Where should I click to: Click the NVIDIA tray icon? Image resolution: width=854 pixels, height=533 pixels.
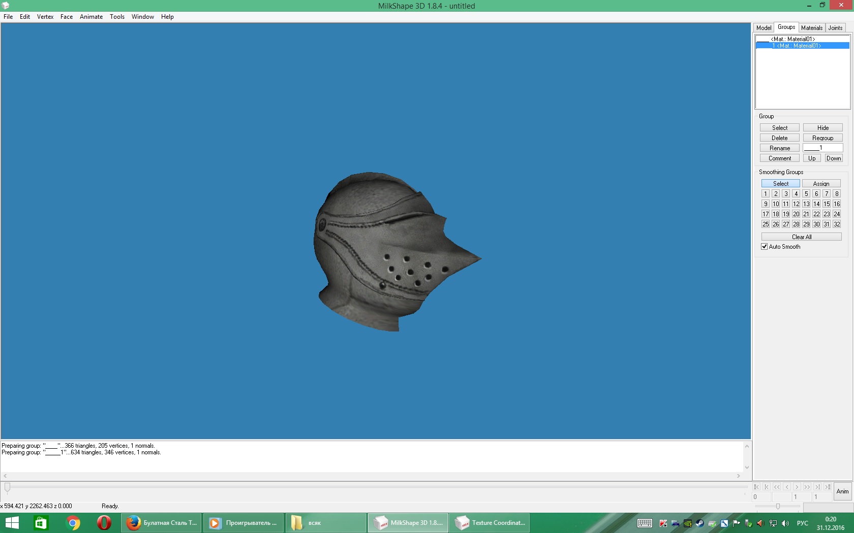[688, 523]
